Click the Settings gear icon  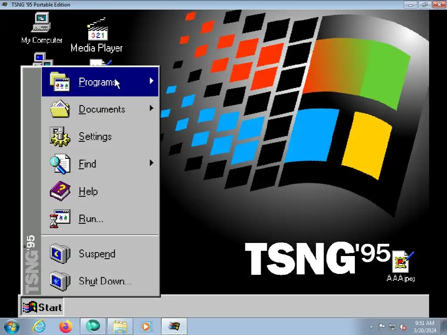coord(59,137)
